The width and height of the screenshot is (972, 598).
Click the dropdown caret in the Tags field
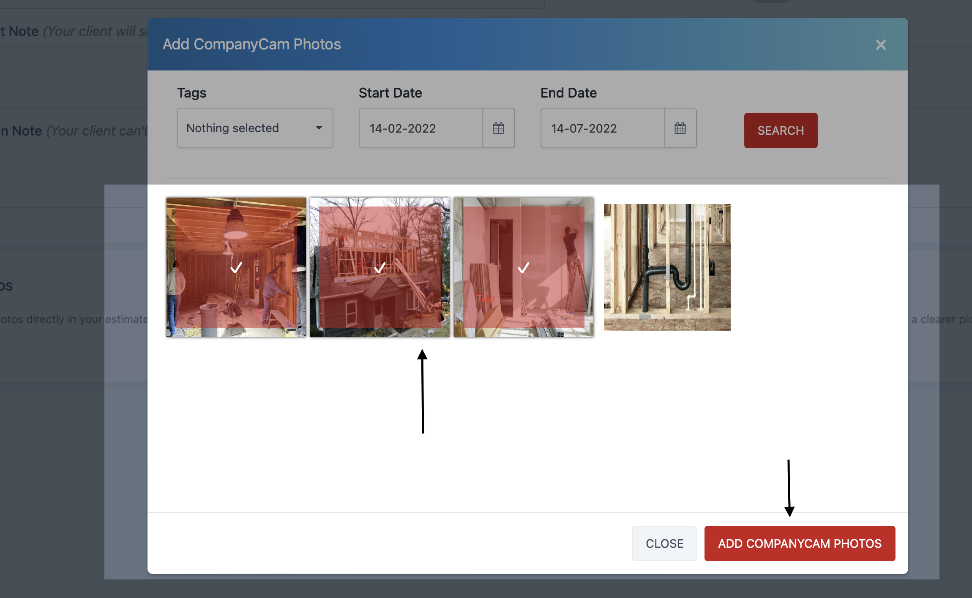tap(319, 128)
